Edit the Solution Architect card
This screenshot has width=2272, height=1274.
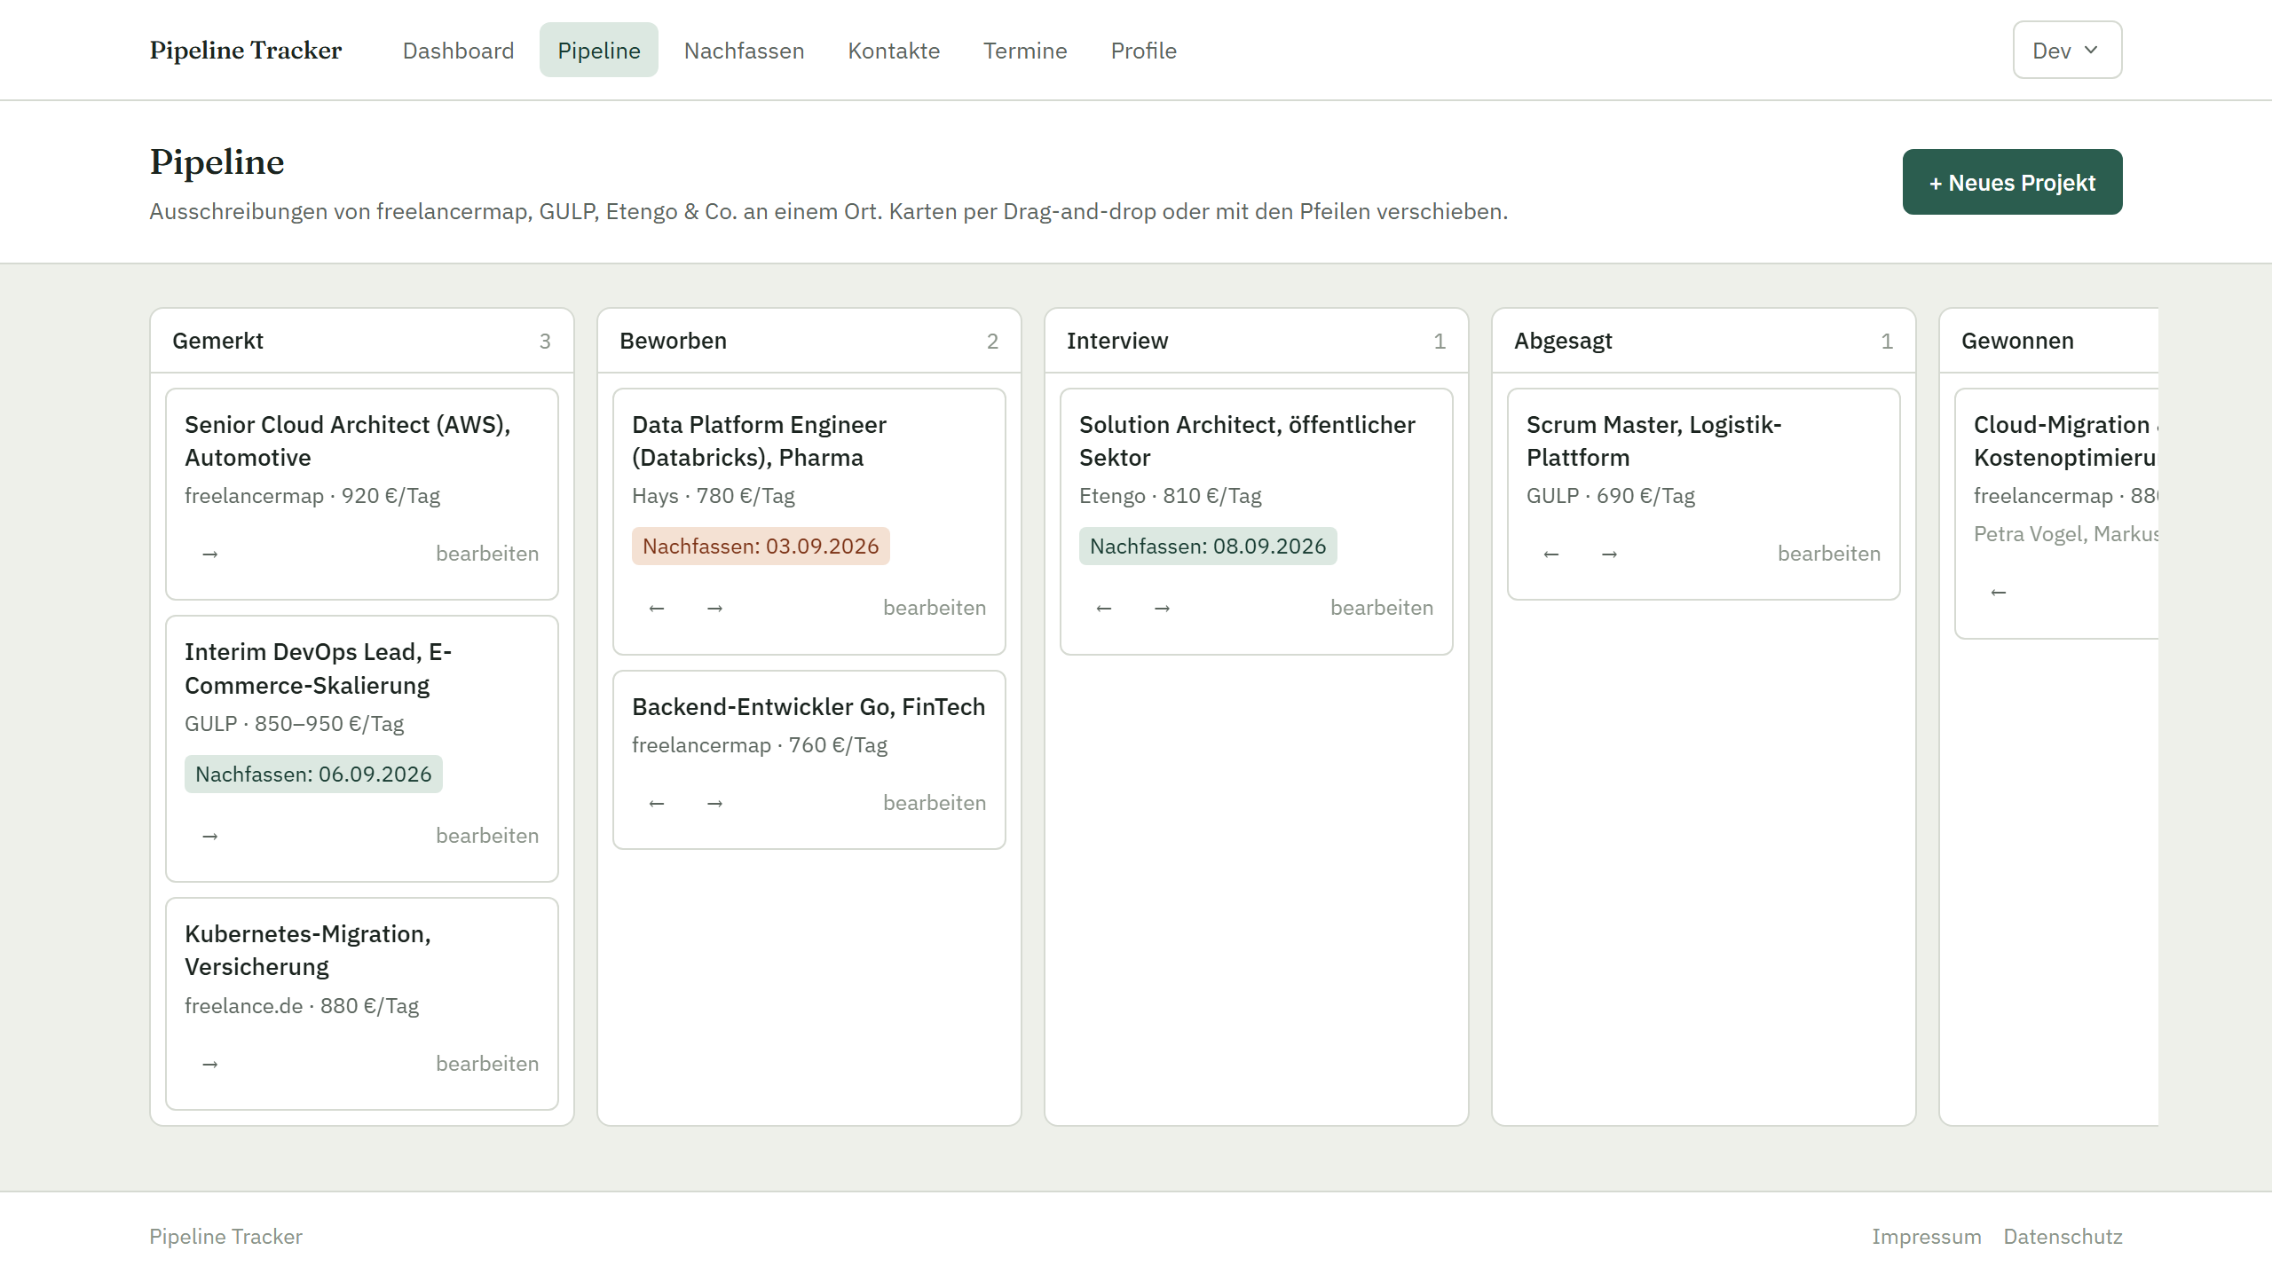point(1382,608)
